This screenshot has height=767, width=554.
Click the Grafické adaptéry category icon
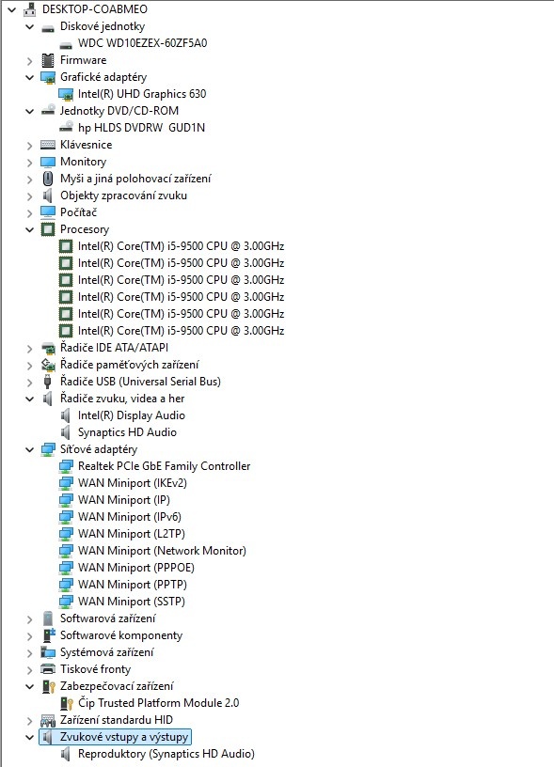tap(47, 77)
